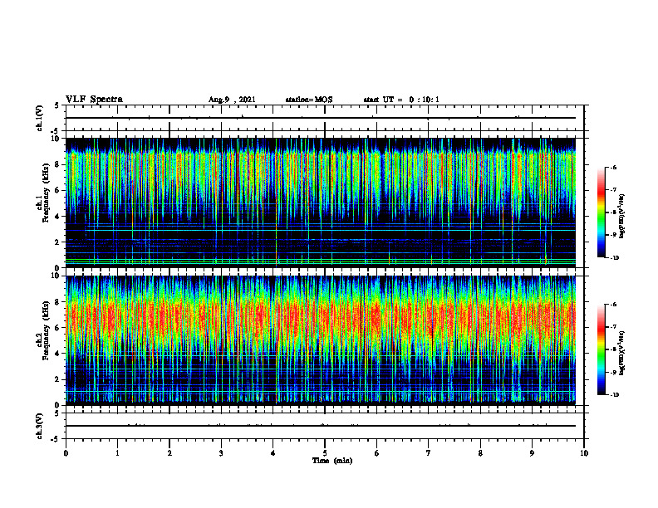Image resolution: width=658 pixels, height=508 pixels.
Task: Click the "8" kHz tick of ch.1 spectrogram
Action: (x=58, y=164)
